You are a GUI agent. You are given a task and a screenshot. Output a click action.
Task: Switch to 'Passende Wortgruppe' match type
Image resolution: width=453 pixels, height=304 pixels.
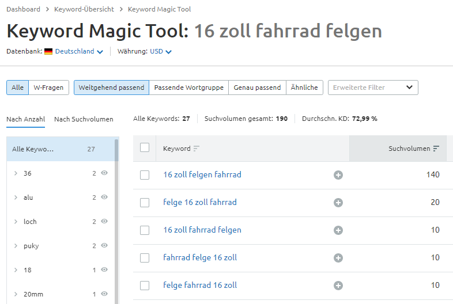(189, 88)
